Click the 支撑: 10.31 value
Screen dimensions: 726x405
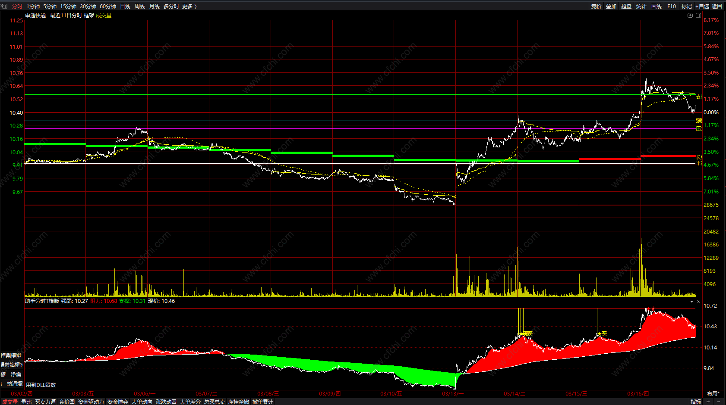133,301
